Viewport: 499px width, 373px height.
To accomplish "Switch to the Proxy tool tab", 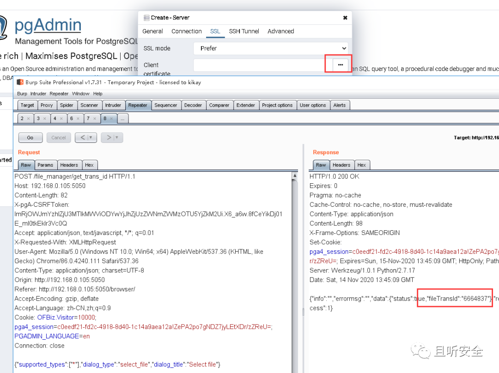I will tap(47, 105).
